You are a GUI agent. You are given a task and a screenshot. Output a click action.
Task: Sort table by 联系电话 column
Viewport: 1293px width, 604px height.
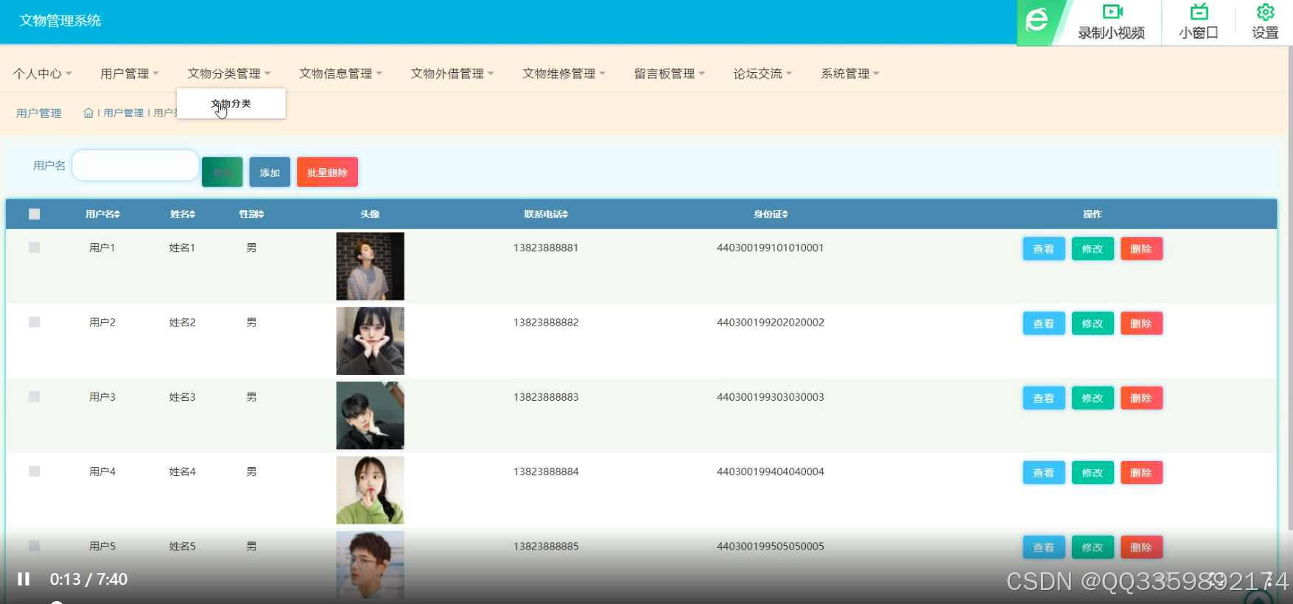click(x=546, y=214)
